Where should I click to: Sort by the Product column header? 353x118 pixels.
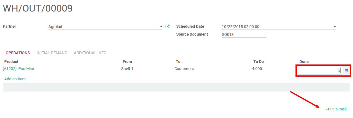point(11,62)
